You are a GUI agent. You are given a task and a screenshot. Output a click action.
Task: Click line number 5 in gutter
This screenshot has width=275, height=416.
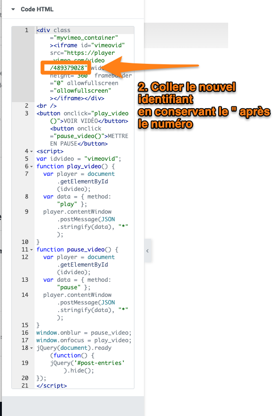point(27,159)
